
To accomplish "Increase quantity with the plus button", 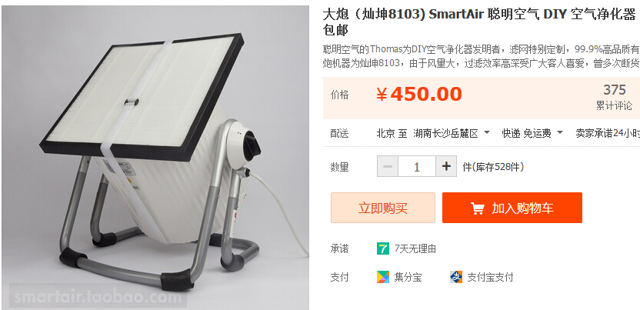I will (x=446, y=166).
